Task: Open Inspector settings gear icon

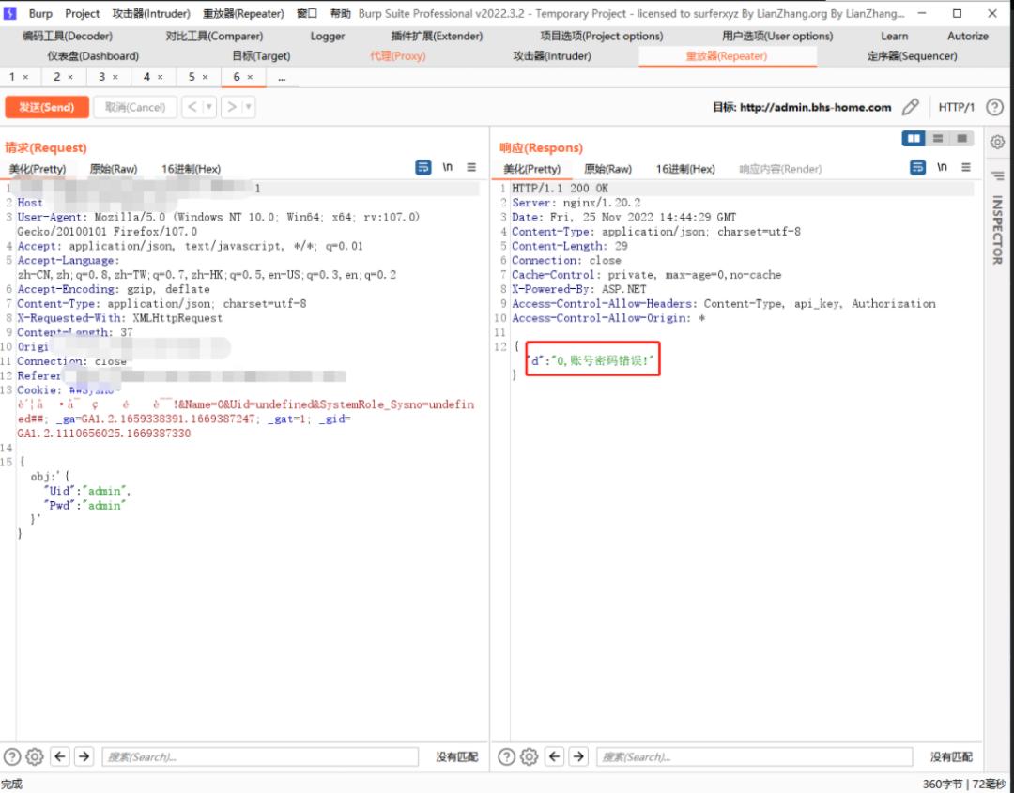Action: [x=997, y=142]
